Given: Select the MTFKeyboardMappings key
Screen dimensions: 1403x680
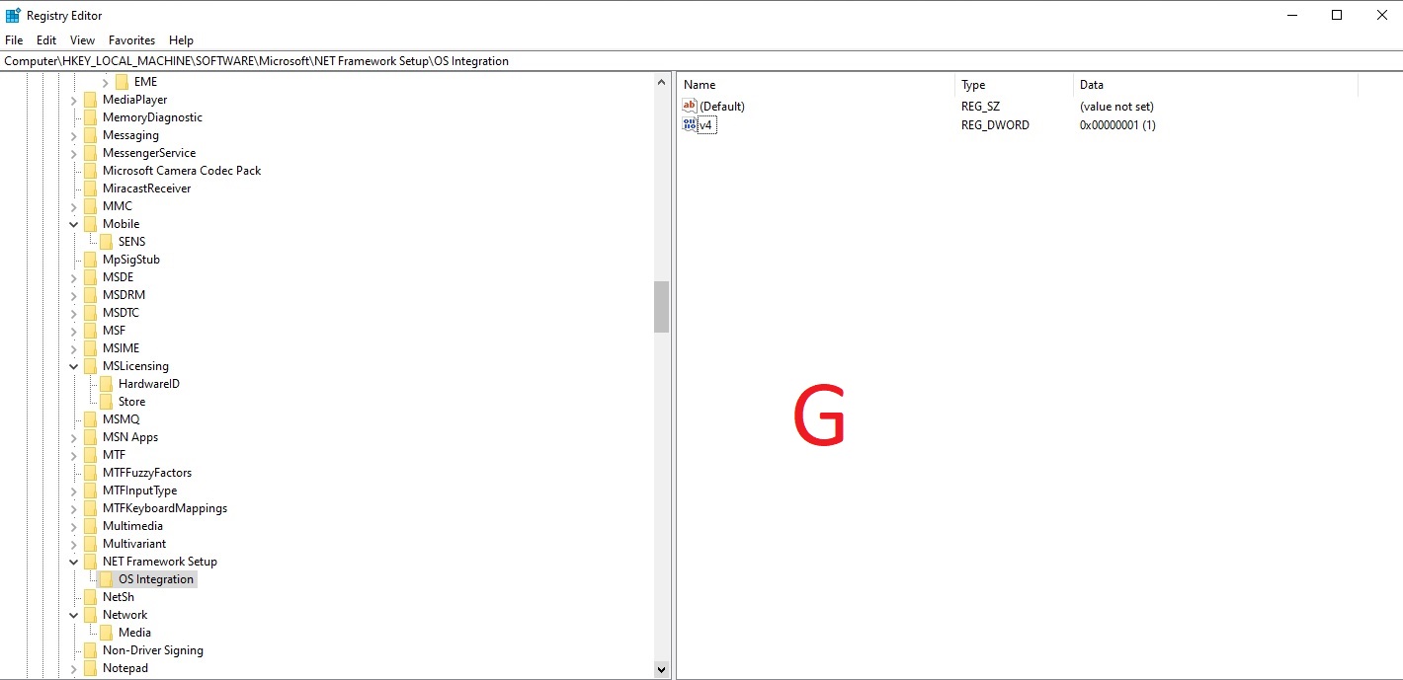Looking at the screenshot, I should click(x=165, y=508).
